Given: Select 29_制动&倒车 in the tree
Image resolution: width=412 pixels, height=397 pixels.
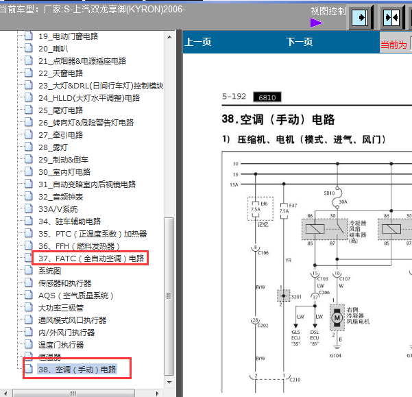Looking at the screenshot, I should [63, 160].
